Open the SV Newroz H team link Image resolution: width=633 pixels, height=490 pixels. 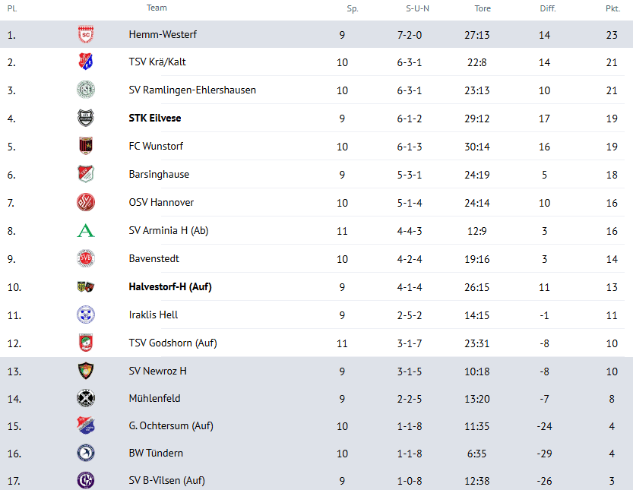click(158, 371)
